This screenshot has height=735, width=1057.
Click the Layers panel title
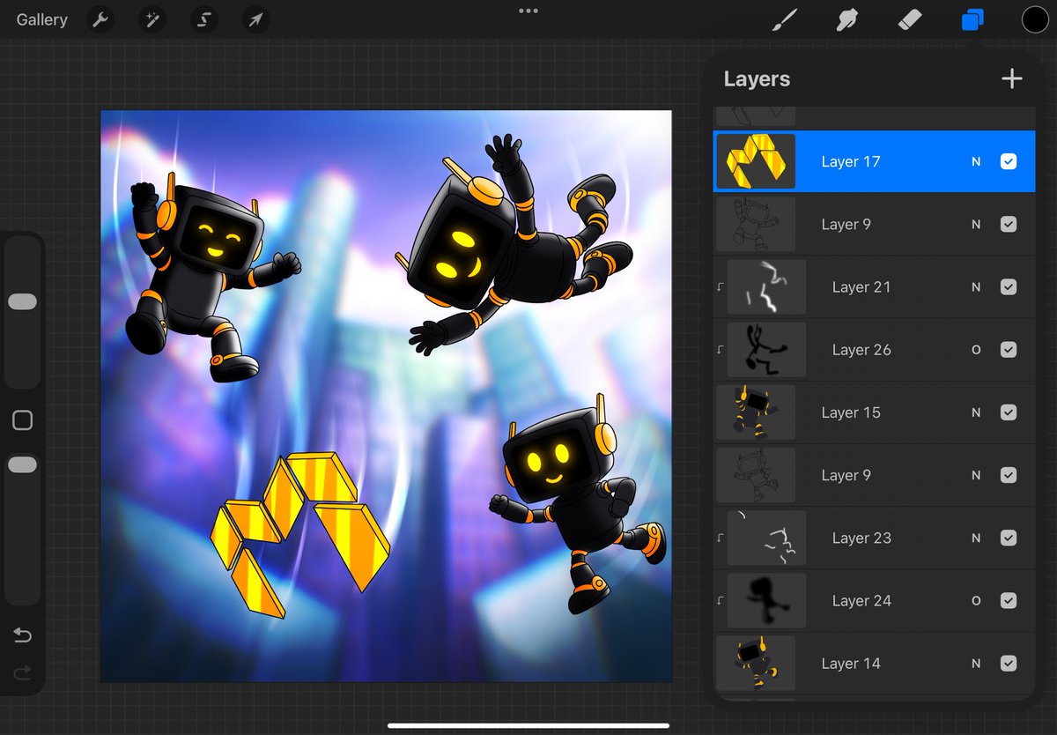coord(757,79)
